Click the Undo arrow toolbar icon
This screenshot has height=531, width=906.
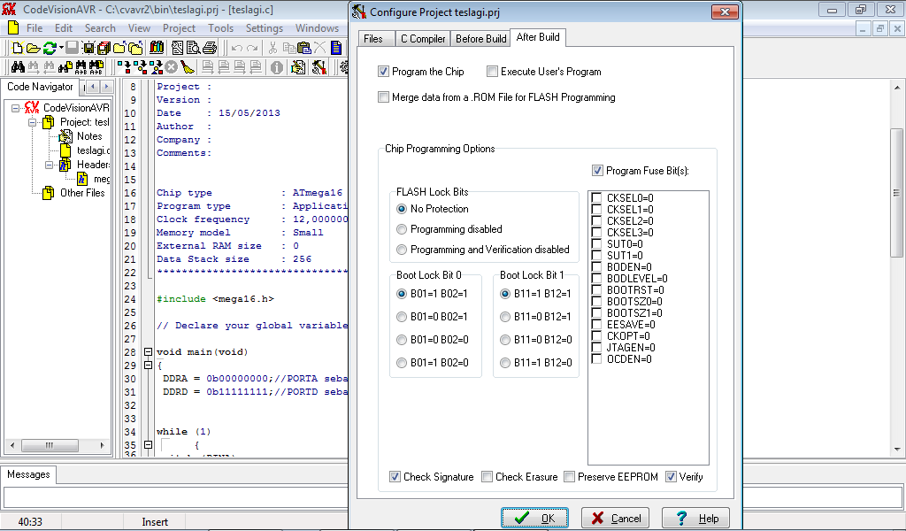pyautogui.click(x=237, y=48)
